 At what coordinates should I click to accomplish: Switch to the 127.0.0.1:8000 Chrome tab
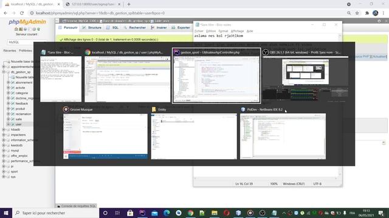coord(93,4)
